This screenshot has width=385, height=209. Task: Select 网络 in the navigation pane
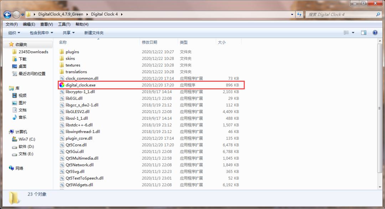click(19, 168)
